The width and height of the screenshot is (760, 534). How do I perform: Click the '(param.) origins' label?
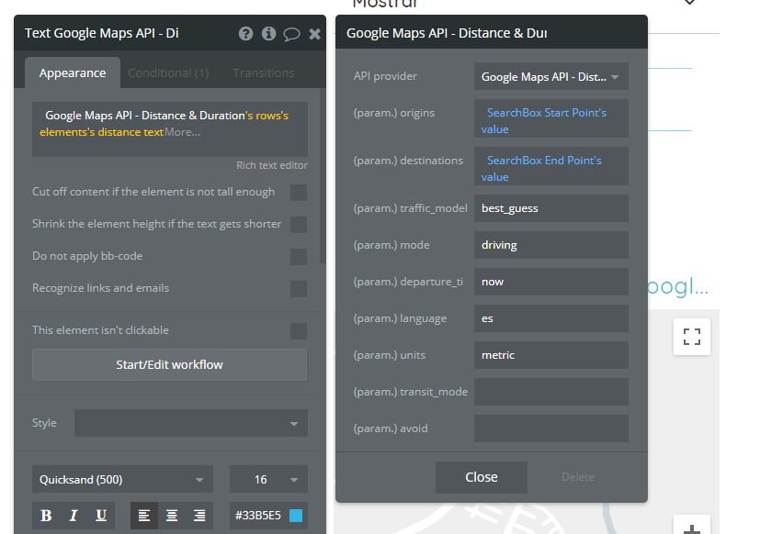394,113
